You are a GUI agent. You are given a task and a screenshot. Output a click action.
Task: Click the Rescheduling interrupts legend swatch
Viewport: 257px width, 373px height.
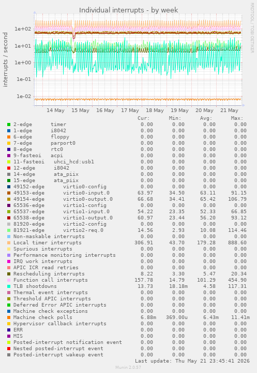(9, 274)
